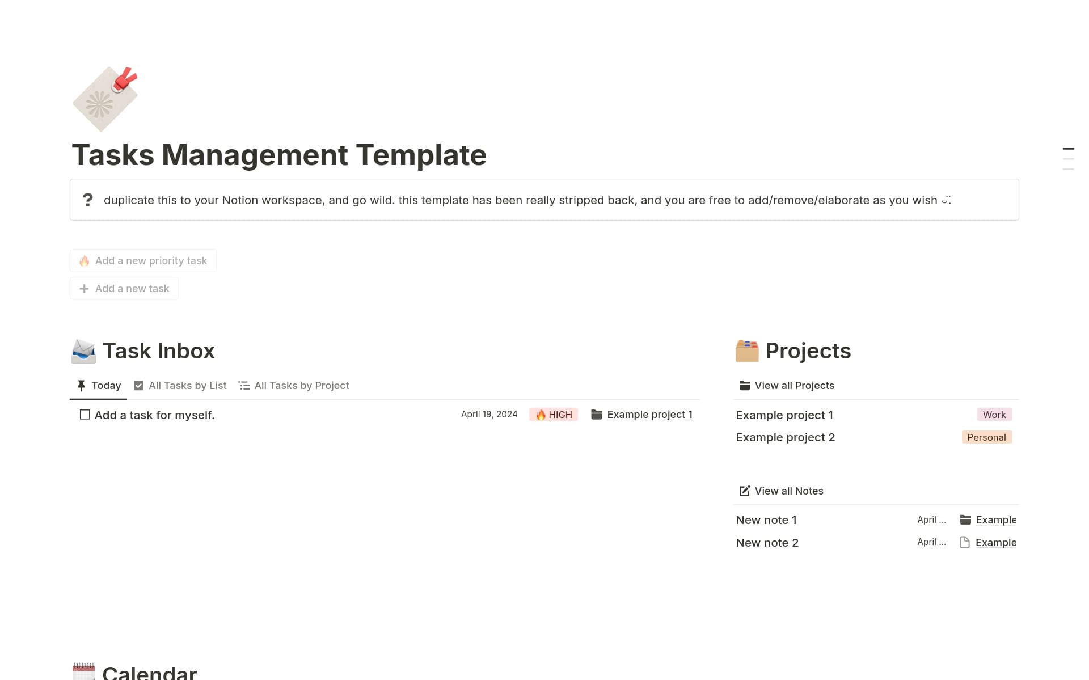Select the Today tab

pos(105,385)
